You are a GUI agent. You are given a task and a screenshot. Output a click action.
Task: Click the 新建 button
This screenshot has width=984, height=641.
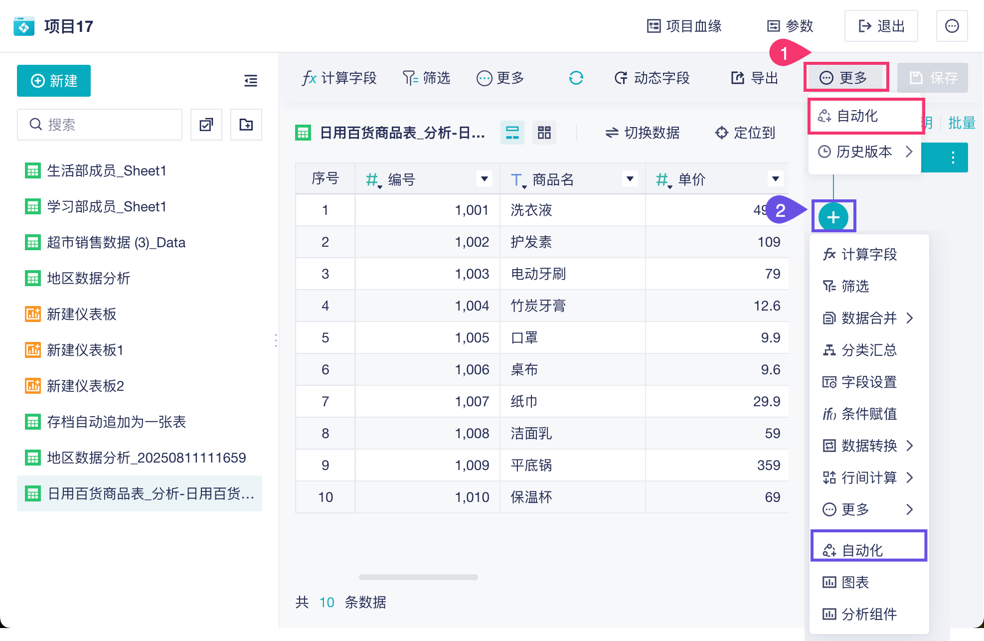coord(54,81)
